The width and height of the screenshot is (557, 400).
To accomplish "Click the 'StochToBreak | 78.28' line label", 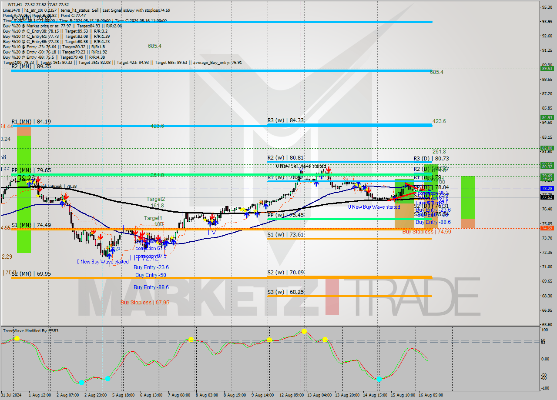I will [55, 187].
